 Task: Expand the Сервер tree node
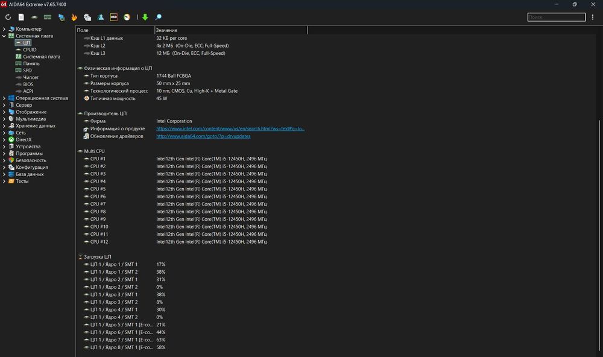[4, 105]
